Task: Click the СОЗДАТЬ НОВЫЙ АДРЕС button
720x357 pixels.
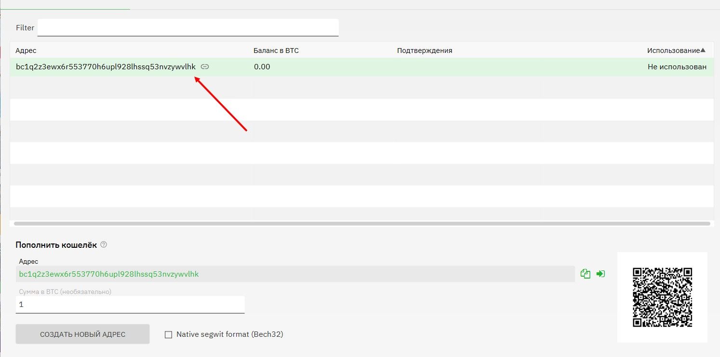Action: click(82, 334)
